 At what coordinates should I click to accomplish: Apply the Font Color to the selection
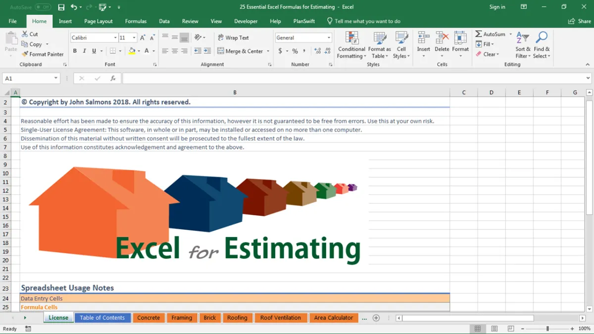coord(147,51)
